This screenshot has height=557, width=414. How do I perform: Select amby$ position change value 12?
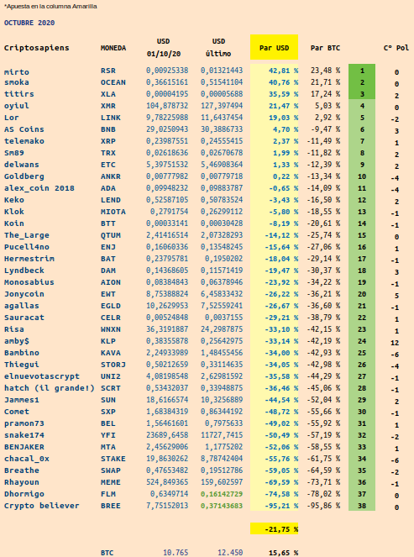pos(395,343)
